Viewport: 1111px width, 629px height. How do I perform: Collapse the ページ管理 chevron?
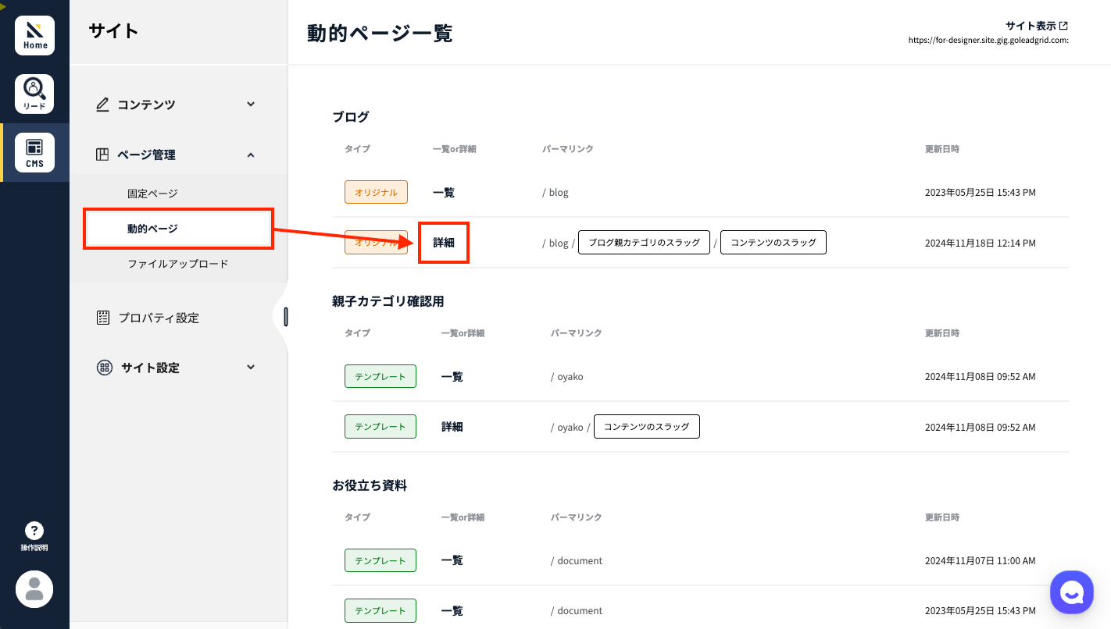tap(251, 155)
